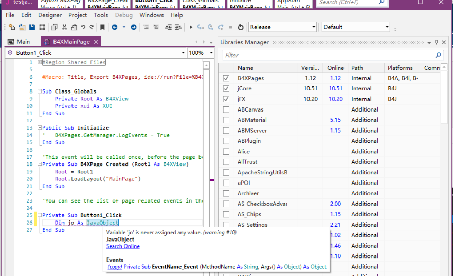Image resolution: width=453 pixels, height=276 pixels.
Task: Click the New file toolbar icon
Action: pyautogui.click(x=12, y=27)
